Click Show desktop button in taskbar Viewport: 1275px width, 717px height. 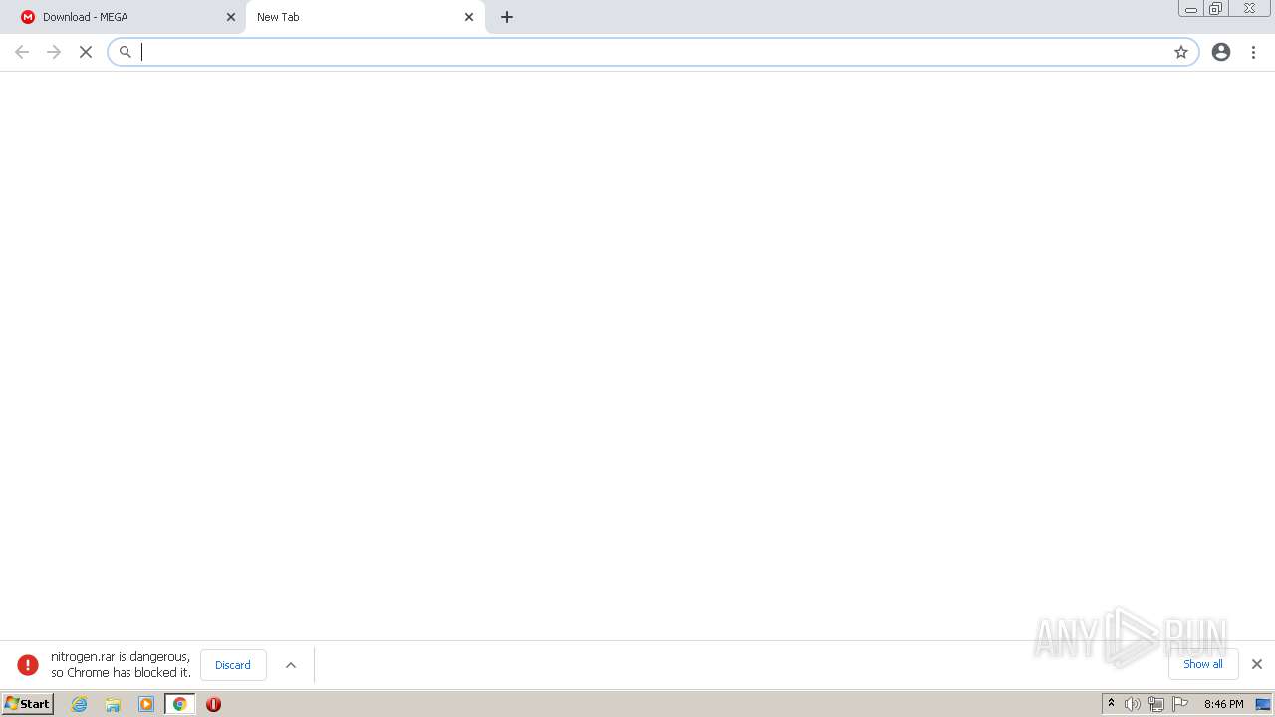pyautogui.click(x=1263, y=704)
